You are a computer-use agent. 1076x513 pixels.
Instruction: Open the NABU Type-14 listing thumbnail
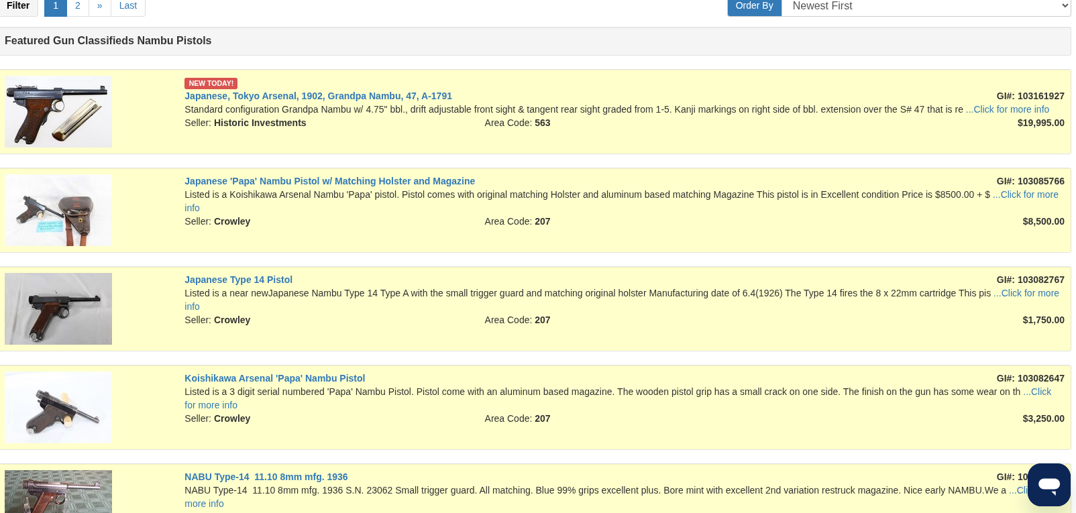(58, 492)
